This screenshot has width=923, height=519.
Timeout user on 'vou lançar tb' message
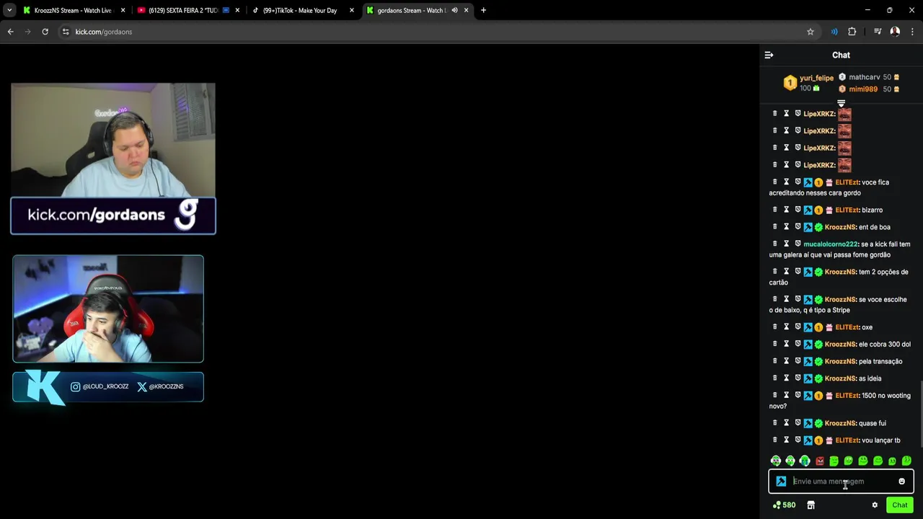pos(787,440)
